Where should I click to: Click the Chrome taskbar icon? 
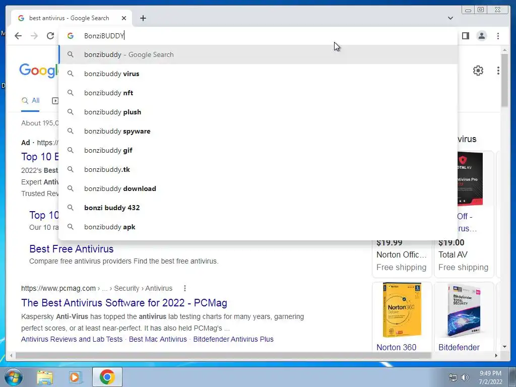107,377
